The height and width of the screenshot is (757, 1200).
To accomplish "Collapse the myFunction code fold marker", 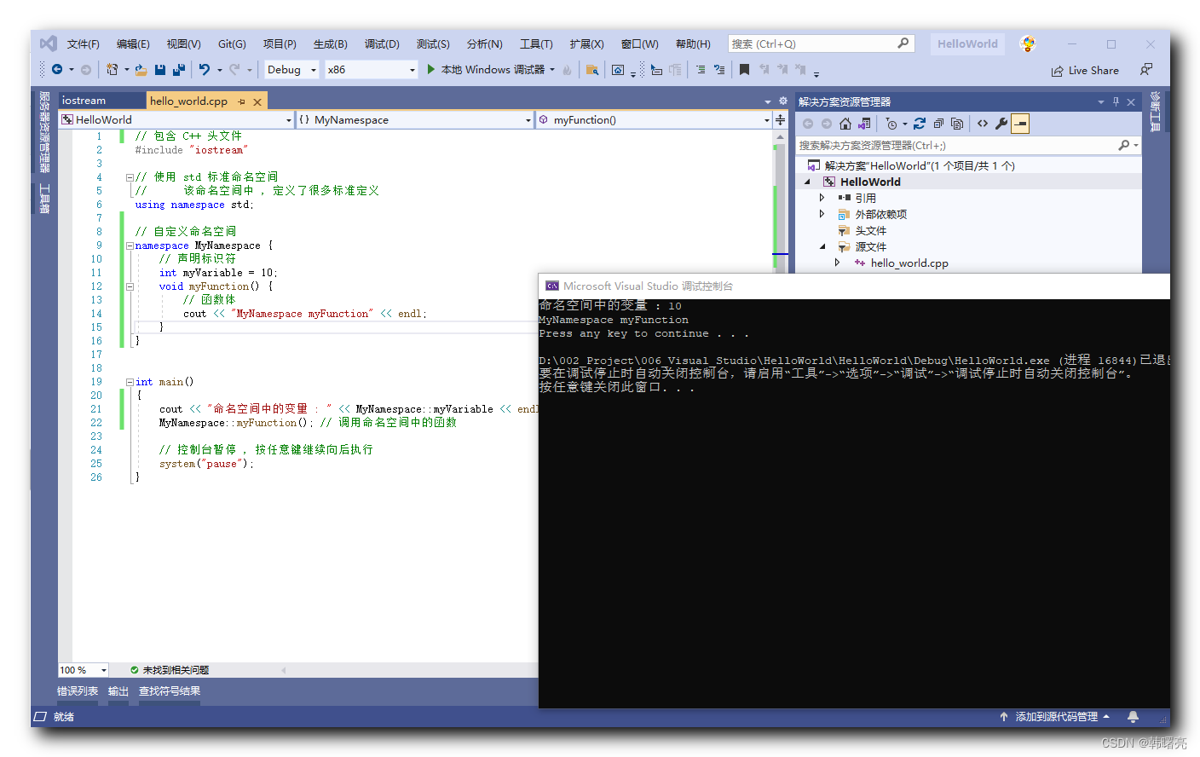I will 130,286.
